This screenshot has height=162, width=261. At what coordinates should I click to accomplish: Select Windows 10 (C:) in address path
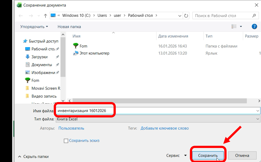point(76,15)
